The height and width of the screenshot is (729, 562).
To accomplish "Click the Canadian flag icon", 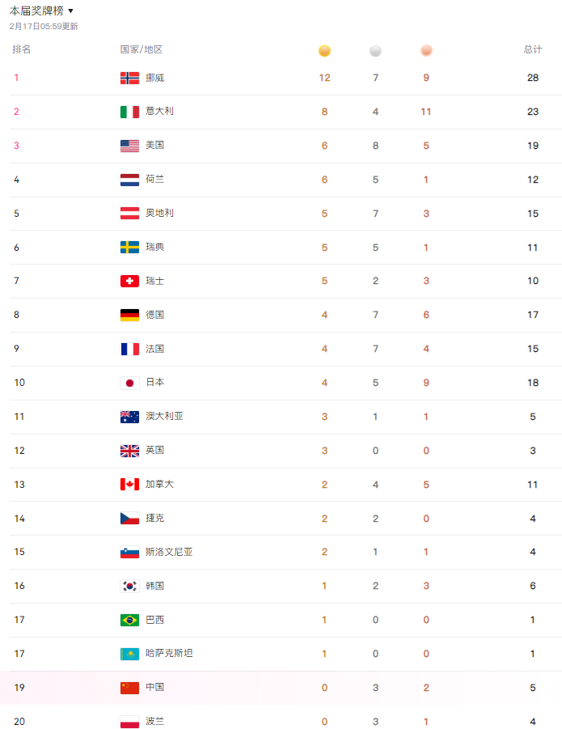I will click(x=129, y=484).
